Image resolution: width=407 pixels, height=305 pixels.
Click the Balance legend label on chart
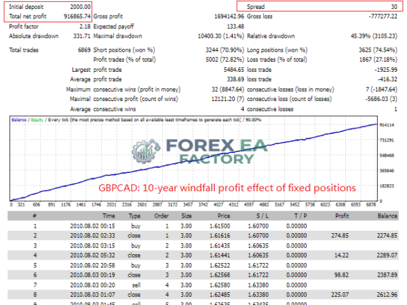(19, 120)
